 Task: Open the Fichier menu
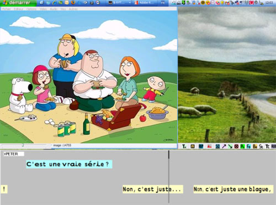click(x=7, y=9)
